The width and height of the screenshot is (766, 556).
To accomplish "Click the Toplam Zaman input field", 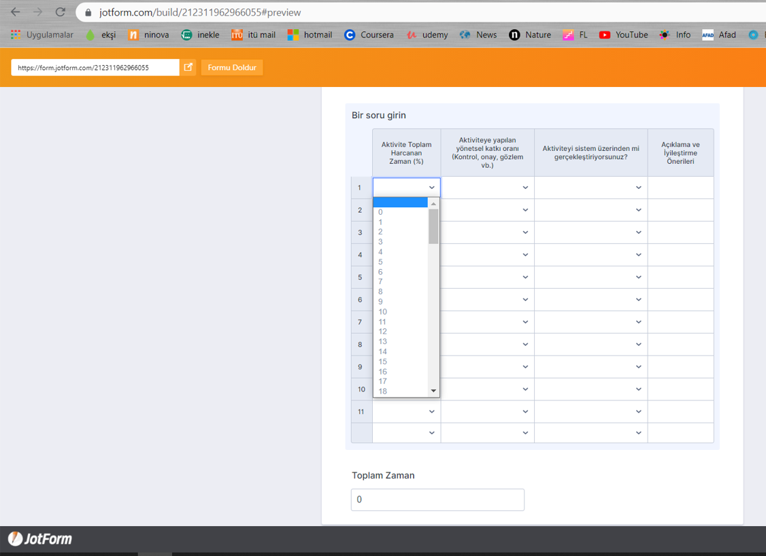I will 437,500.
